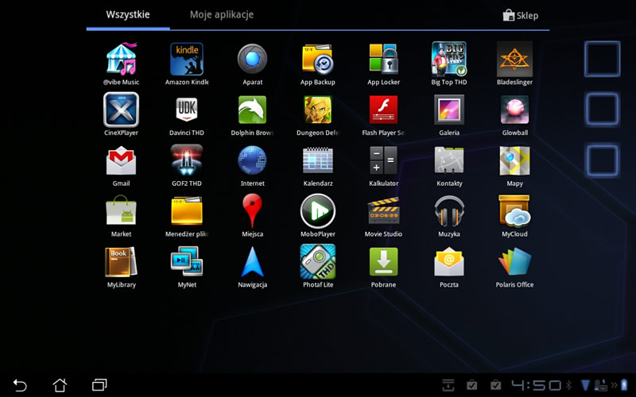Start the Big Top THD game
This screenshot has height=397, width=636.
coord(449,60)
